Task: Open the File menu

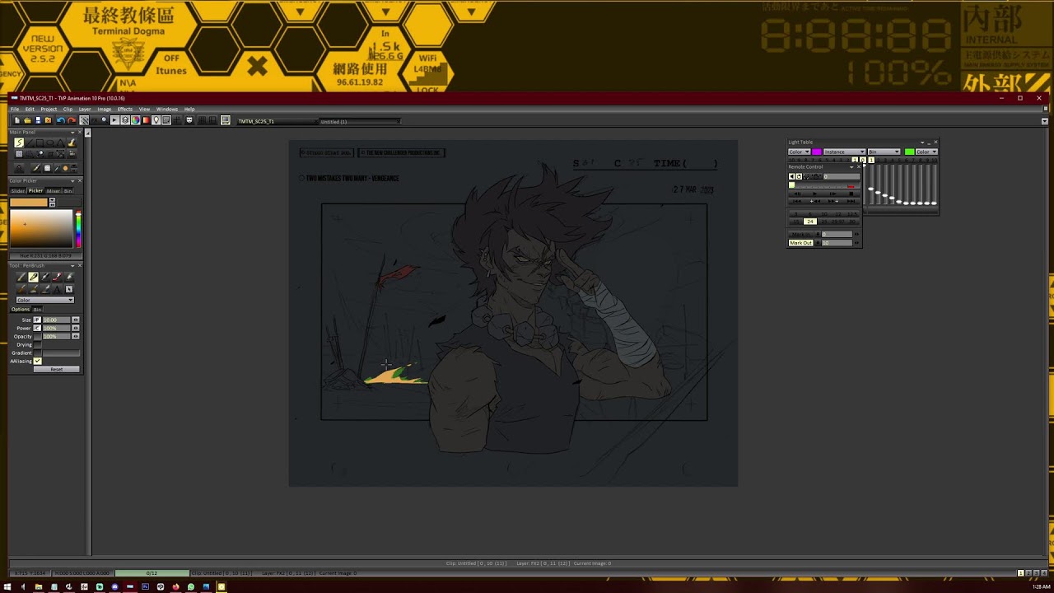Action: point(15,109)
